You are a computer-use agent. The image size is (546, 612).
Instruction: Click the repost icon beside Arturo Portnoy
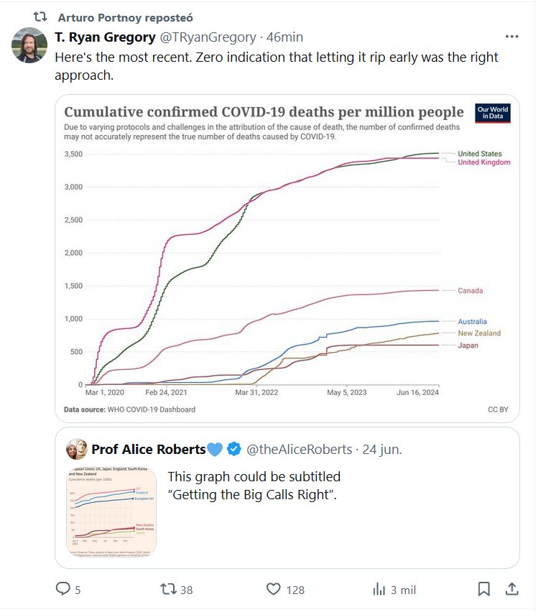[40, 17]
